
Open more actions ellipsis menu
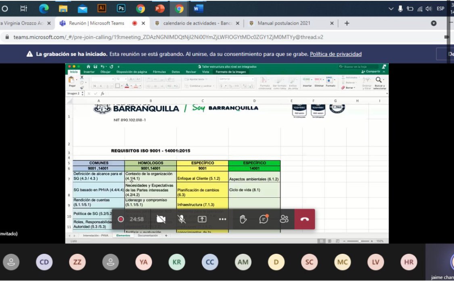click(x=222, y=219)
